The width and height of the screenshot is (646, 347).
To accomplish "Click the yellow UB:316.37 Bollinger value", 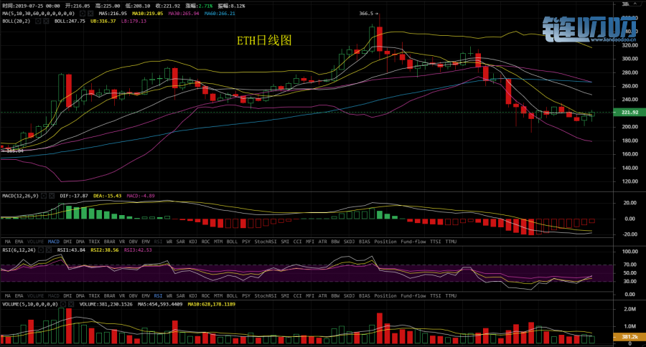I will 103,21.
